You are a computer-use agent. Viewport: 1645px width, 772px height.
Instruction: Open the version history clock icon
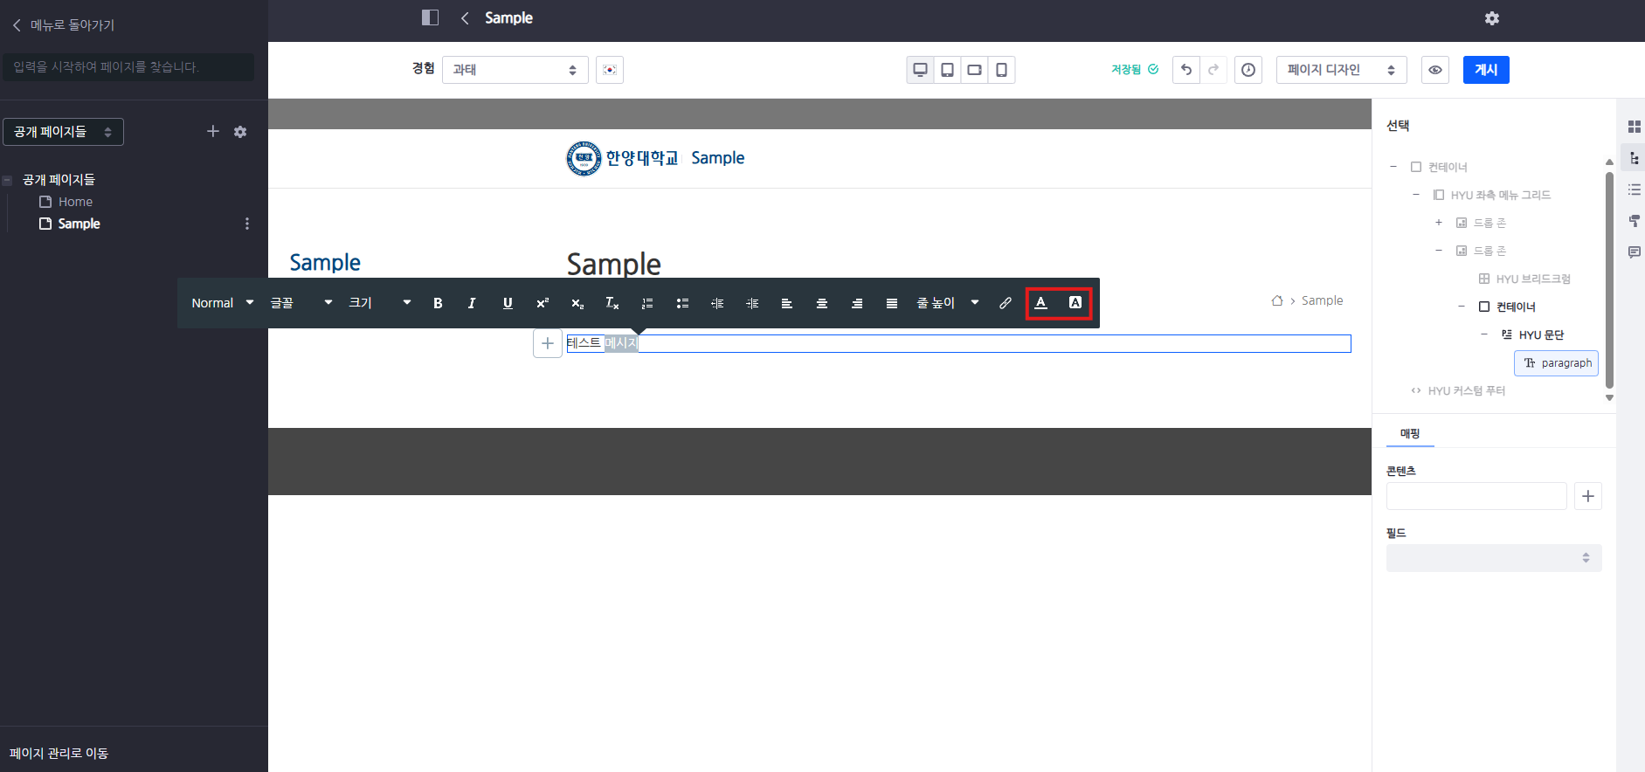[x=1248, y=70]
